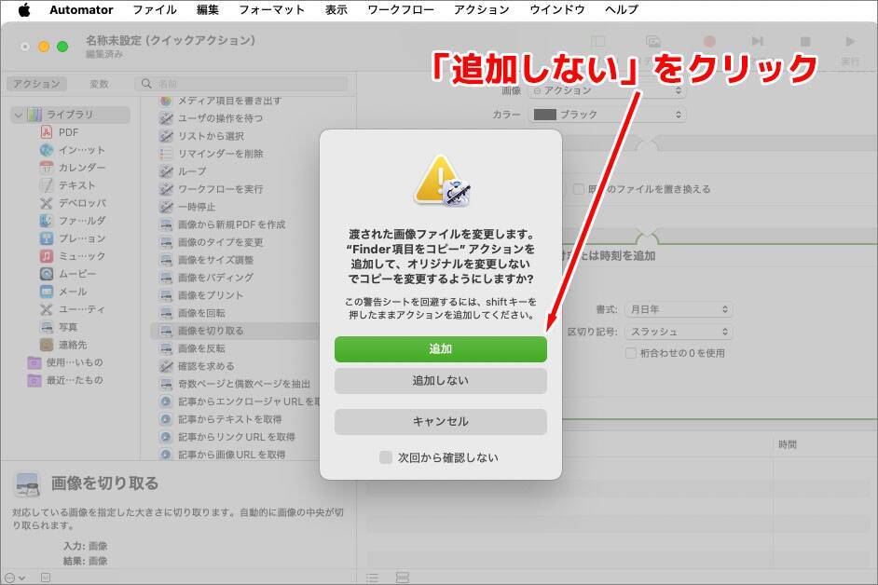Screen dimensions: 878x585
Task: Select the ミュージック category icon
Action: pos(47,256)
